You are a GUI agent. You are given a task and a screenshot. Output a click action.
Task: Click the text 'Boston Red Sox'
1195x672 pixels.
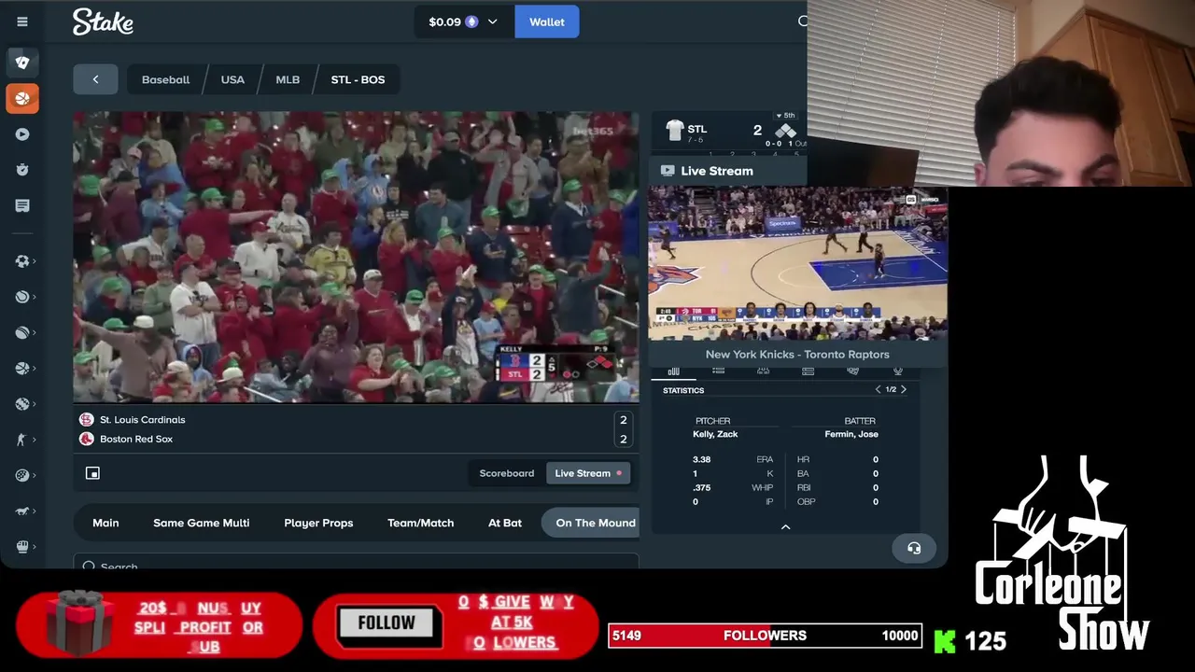136,439
